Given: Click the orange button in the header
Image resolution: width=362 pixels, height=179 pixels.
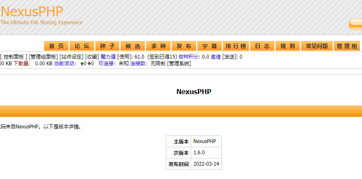Looking at the screenshot, I should [x=355, y=24].
